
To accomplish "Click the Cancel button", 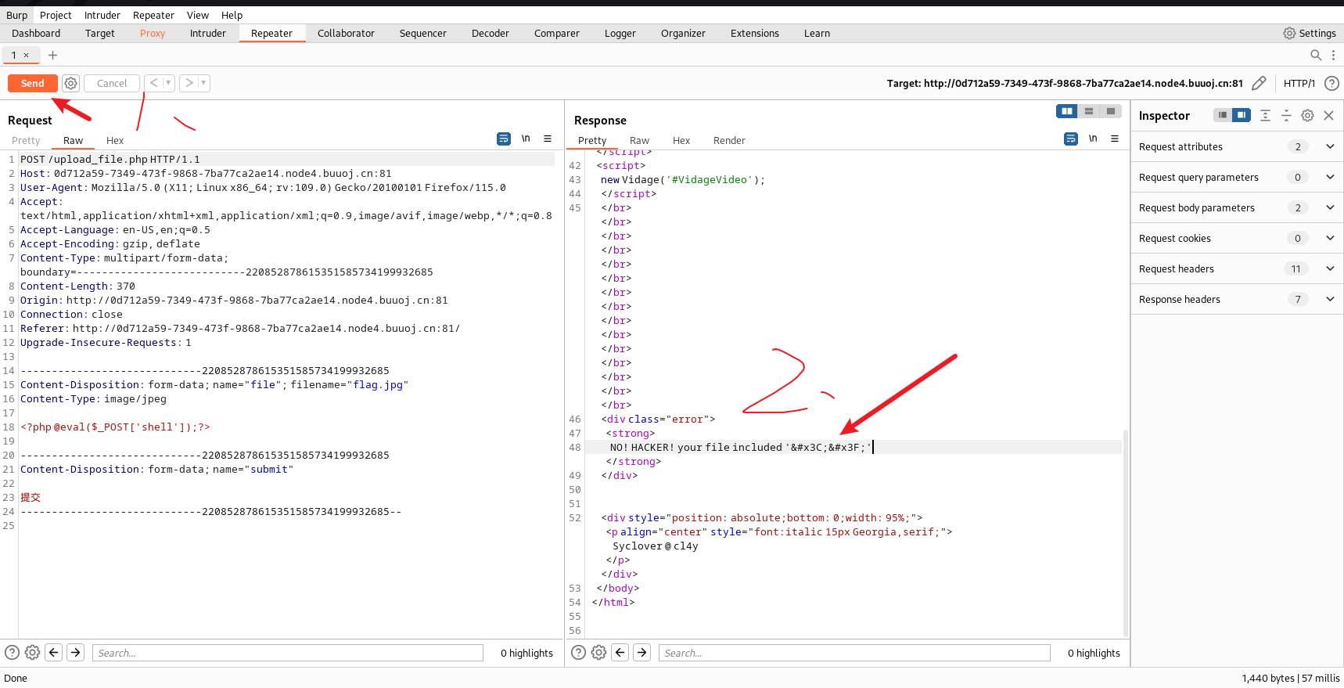I will (x=112, y=83).
